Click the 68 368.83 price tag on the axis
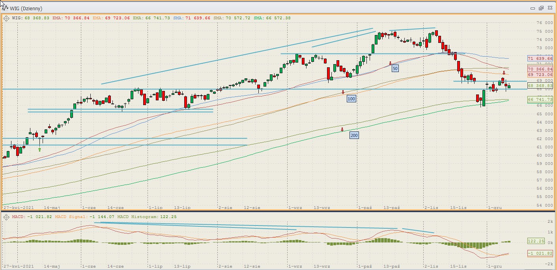 click(x=540, y=85)
